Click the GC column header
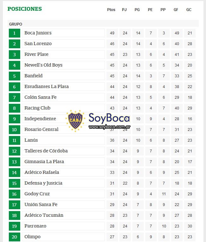 tap(189, 10)
